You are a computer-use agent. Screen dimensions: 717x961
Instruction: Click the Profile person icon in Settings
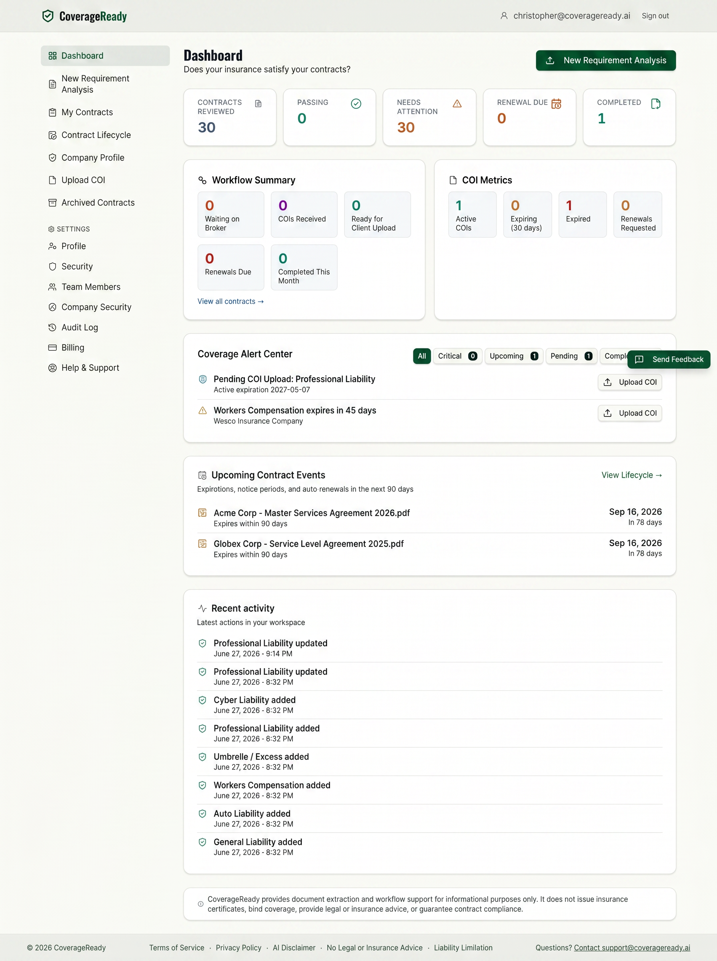(x=52, y=246)
